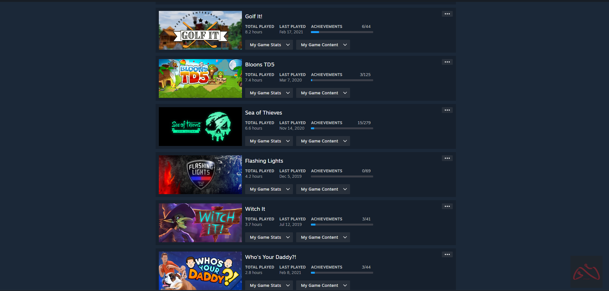Viewport: 609px width, 291px height.
Task: Expand My Game Content for Bloons TD5
Action: [323, 93]
